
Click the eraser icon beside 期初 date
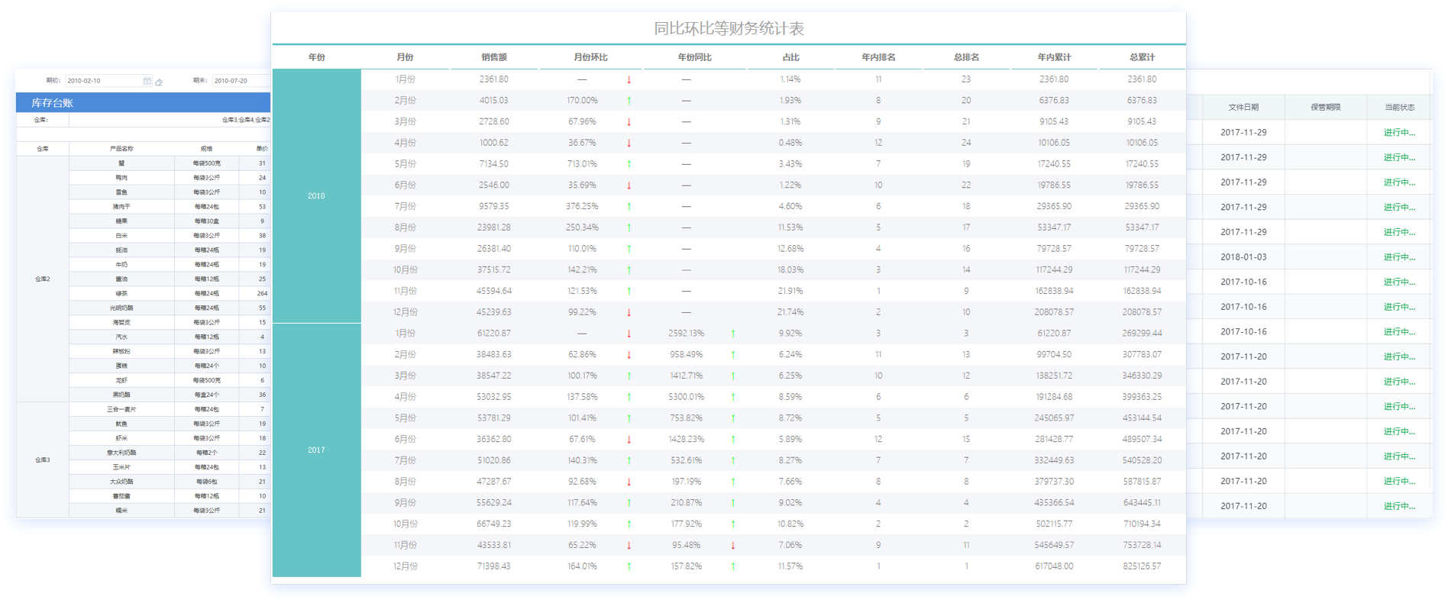(159, 82)
